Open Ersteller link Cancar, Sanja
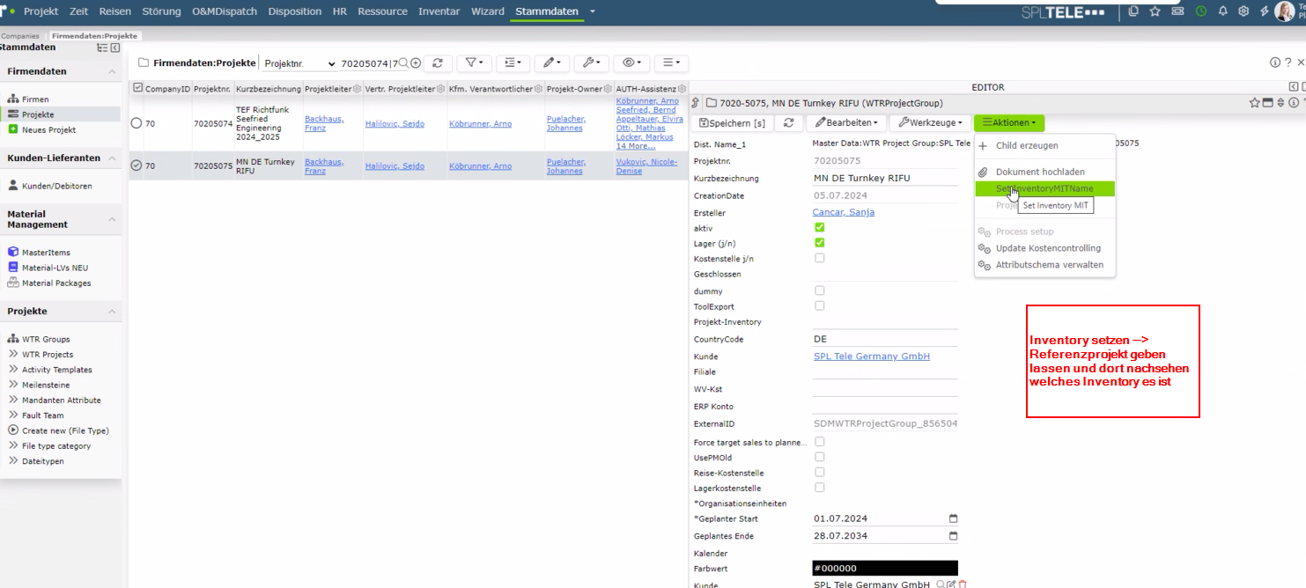The image size is (1306, 588). (844, 212)
